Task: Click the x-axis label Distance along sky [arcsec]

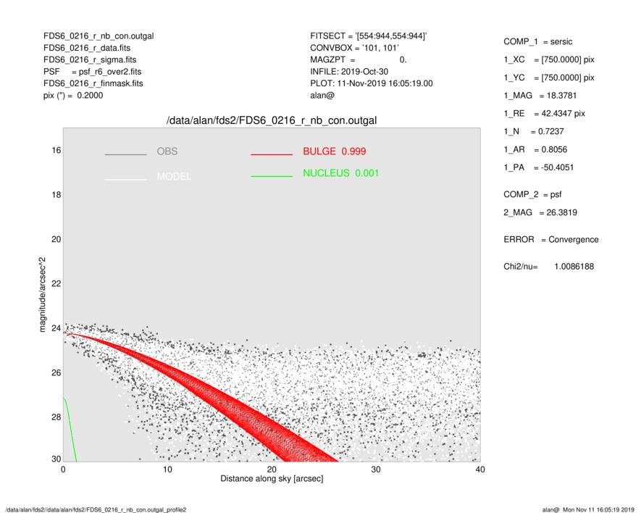Action: pyautogui.click(x=272, y=479)
